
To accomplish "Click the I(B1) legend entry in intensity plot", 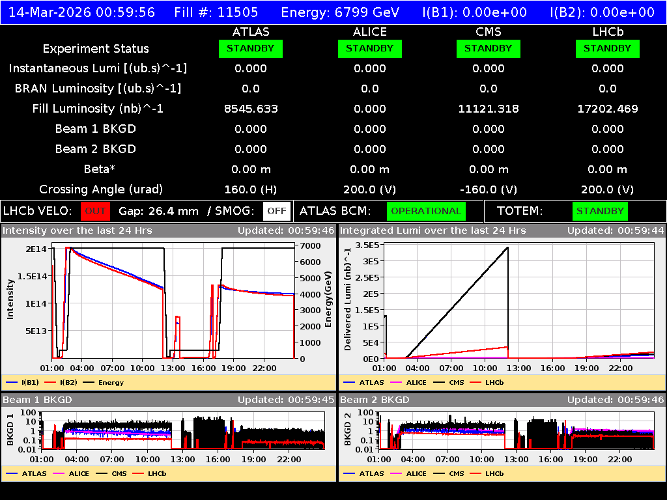I will click(23, 383).
